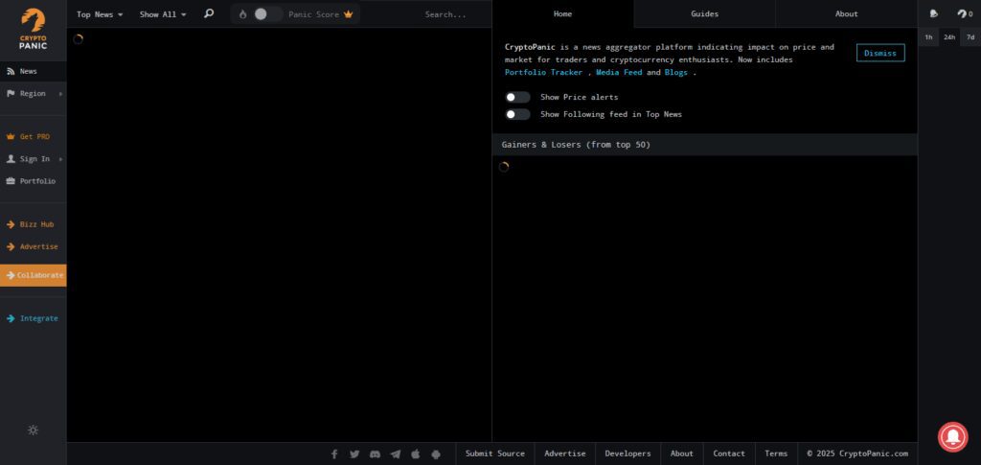
Task: Click the Search input field
Action: point(450,14)
